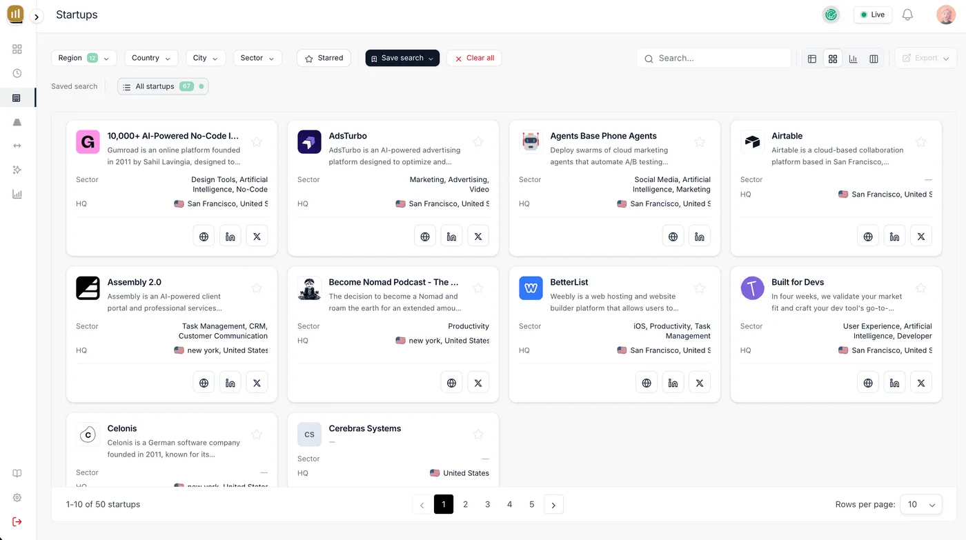The height and width of the screenshot is (540, 966).
Task: Focus the Search input field
Action: point(714,58)
